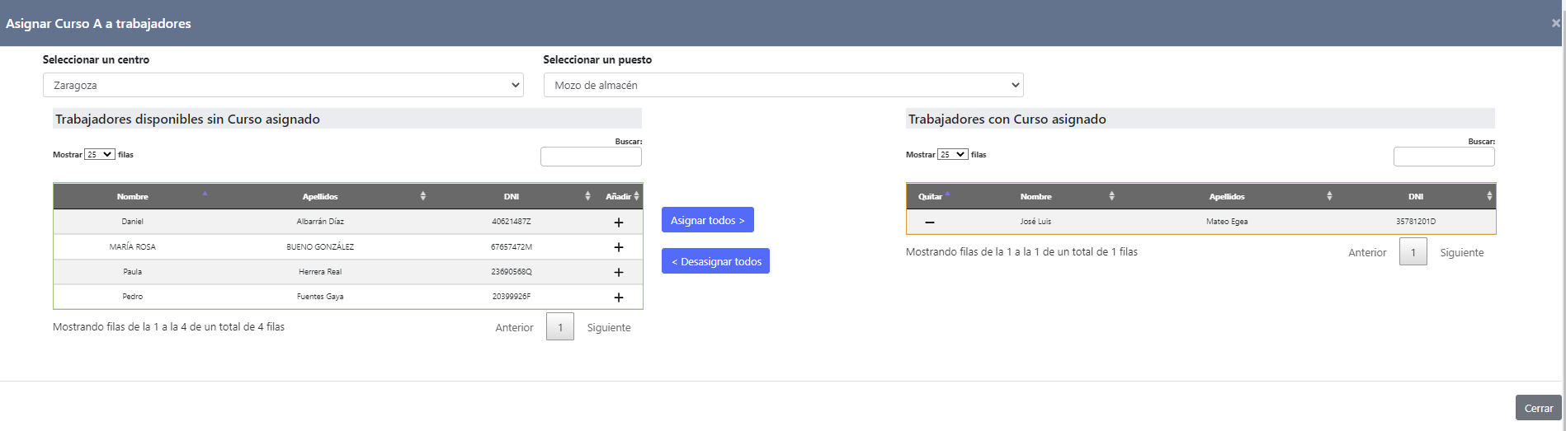Open Mostrar rows dropdown in available workers
This screenshot has height=431, width=1566.
100,154
